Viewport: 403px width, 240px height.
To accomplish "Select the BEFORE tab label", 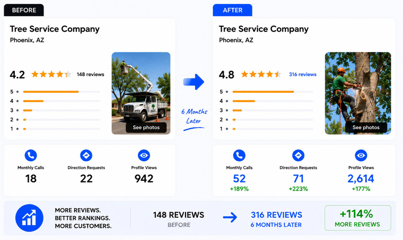I will (x=24, y=10).
